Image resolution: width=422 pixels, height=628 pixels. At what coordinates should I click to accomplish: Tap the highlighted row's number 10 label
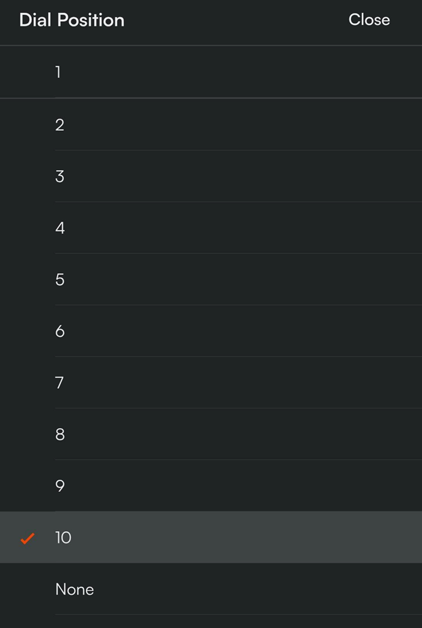(x=63, y=538)
